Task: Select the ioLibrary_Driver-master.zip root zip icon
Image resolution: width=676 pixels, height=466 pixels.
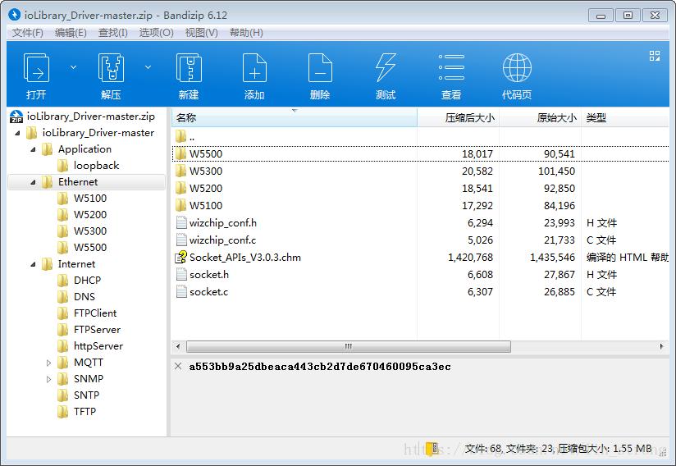Action: [x=16, y=116]
